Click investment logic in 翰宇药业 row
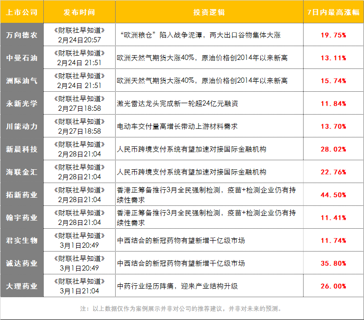The width and height of the screenshot is (364, 320). (206, 218)
